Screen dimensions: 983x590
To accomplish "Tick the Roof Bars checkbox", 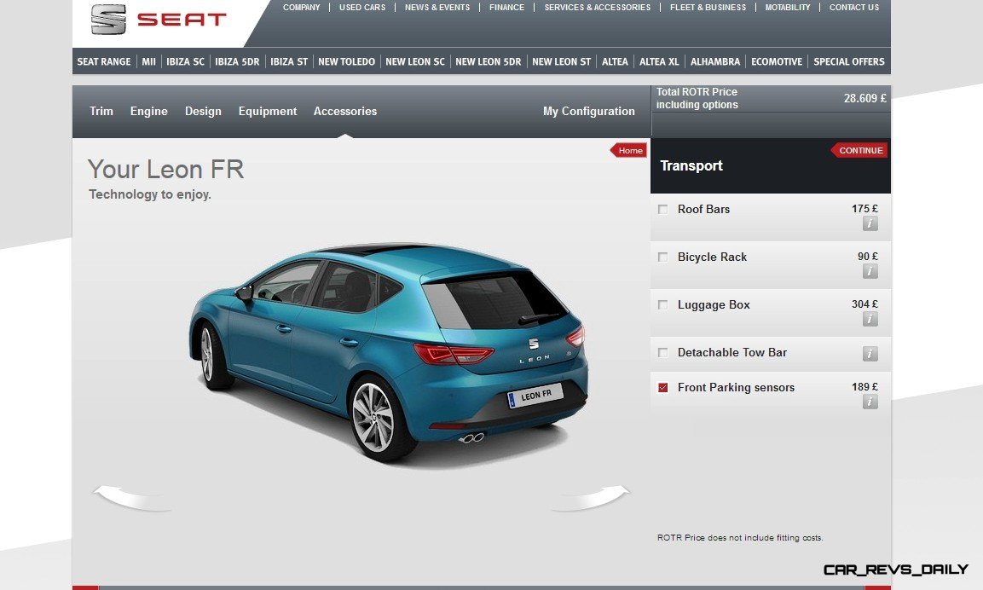I will (662, 210).
